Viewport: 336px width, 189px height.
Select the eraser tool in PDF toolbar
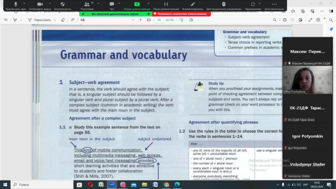(x=63, y=20)
